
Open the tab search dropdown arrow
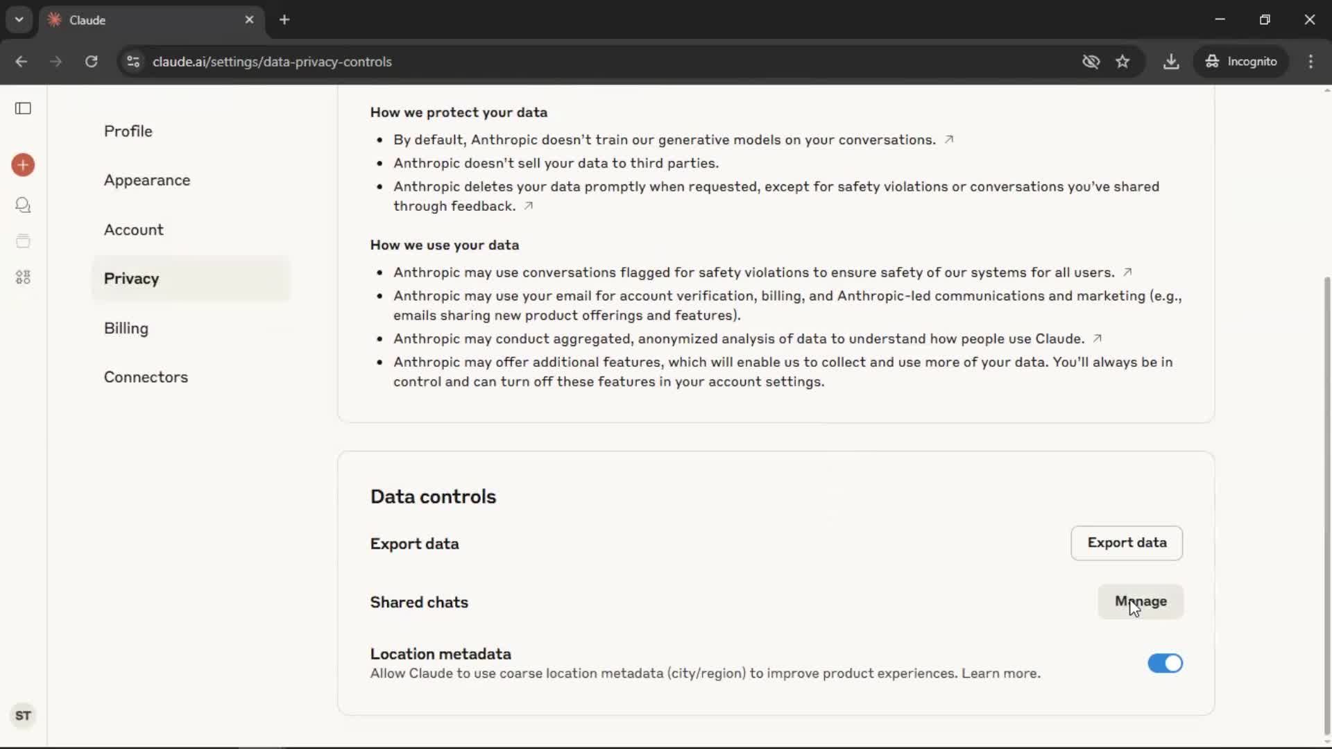pos(19,20)
